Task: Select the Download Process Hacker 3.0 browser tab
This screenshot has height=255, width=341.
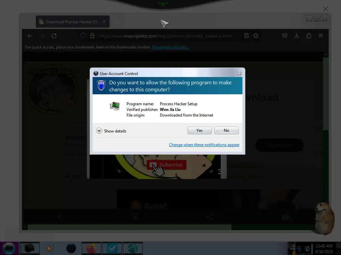Action: [73, 22]
